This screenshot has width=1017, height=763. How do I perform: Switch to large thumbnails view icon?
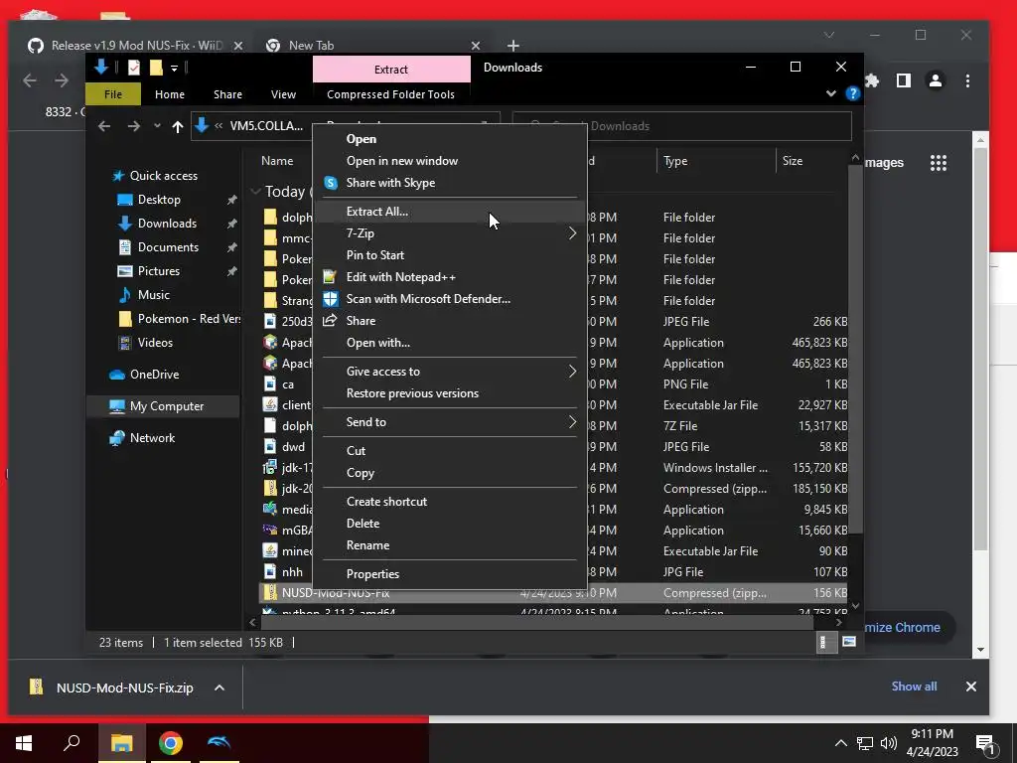coord(848,643)
